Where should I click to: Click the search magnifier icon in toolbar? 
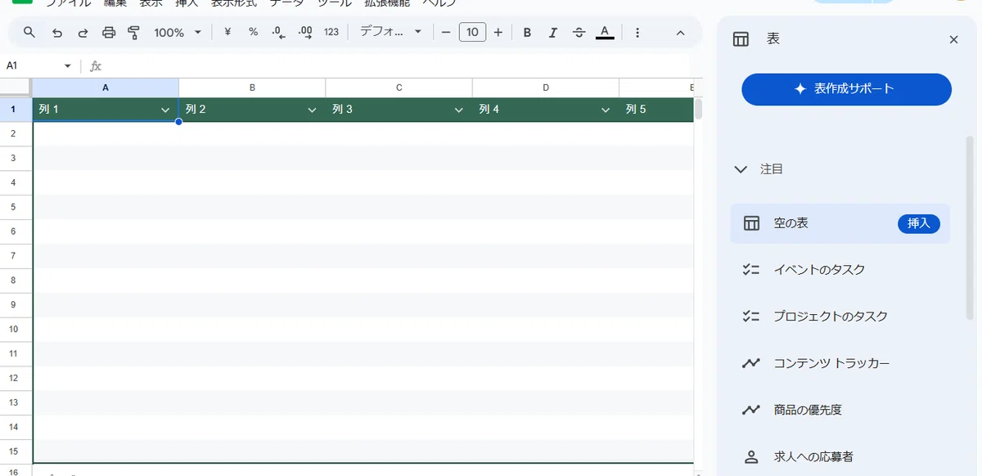[29, 33]
